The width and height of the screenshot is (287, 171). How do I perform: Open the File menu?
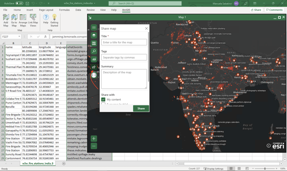click(x=5, y=10)
